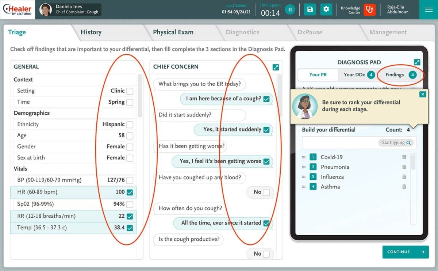Viewport: 438px width, 271px height.
Task: Open the settings gear
Action: (326, 9)
